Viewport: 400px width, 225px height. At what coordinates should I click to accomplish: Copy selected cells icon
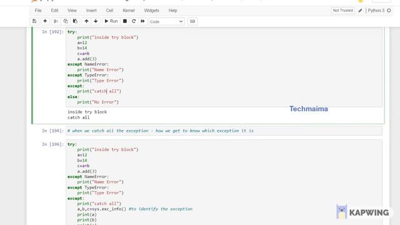click(66, 21)
